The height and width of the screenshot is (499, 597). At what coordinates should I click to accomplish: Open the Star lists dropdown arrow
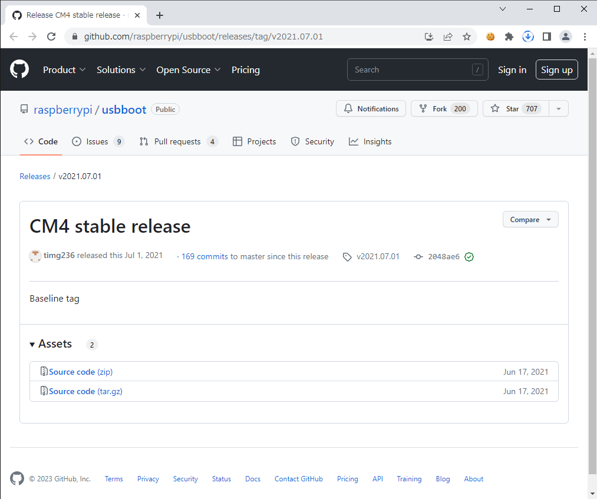tap(559, 109)
